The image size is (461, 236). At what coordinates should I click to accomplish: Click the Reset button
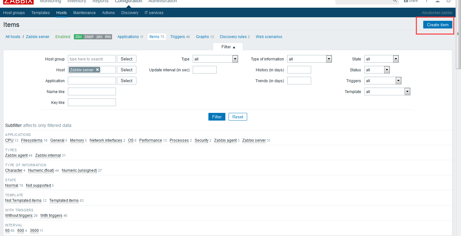pyautogui.click(x=238, y=117)
